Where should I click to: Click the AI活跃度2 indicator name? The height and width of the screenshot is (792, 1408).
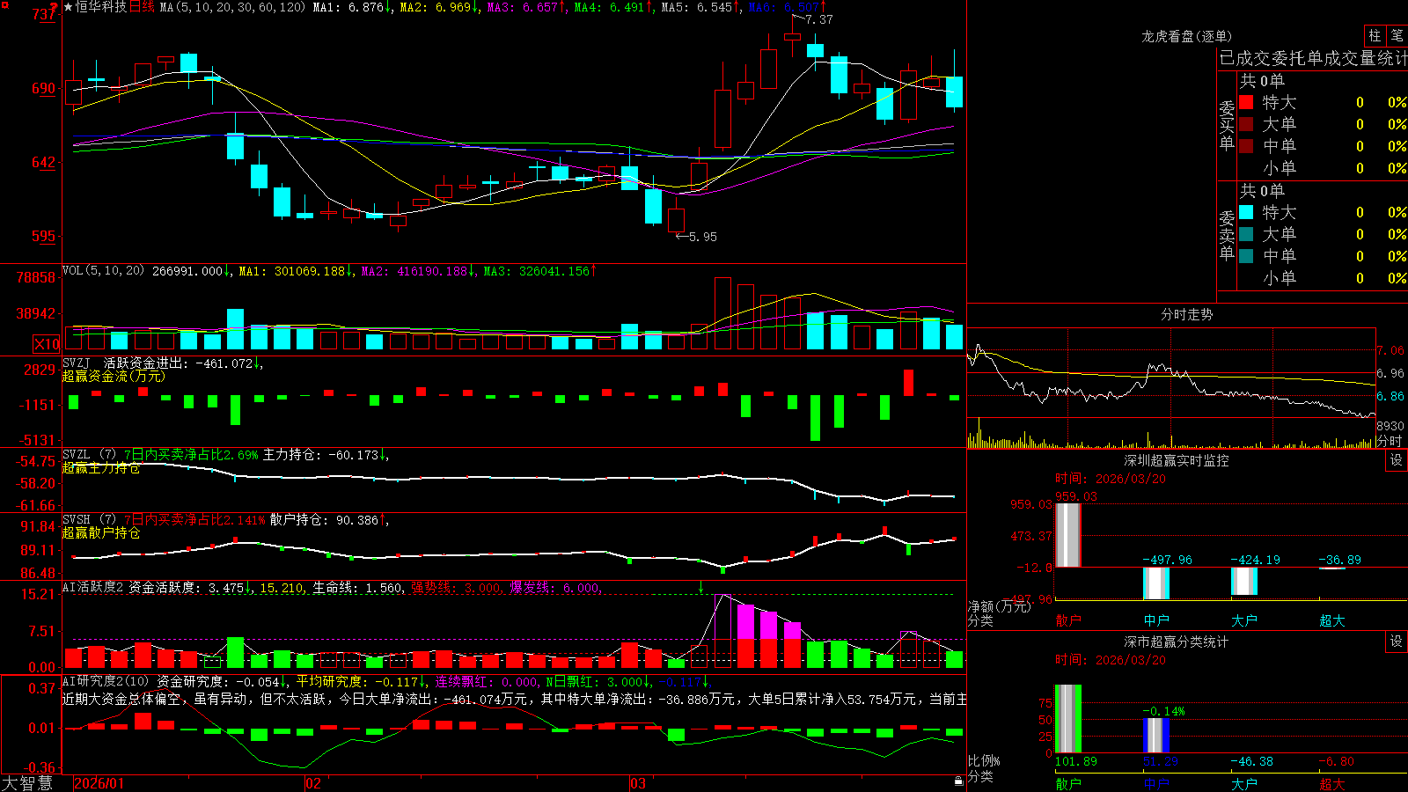point(93,587)
